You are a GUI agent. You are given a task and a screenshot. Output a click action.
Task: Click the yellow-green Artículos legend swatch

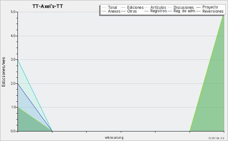click(146, 7)
